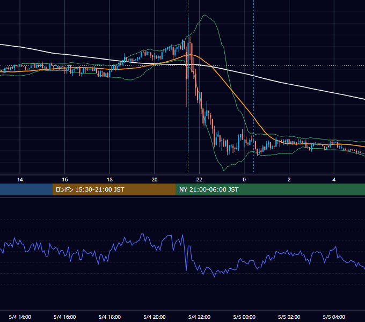Click the 5/5 00:00 label on lower axis
Image resolution: width=365 pixels, height=322 pixels.
[x=244, y=317]
